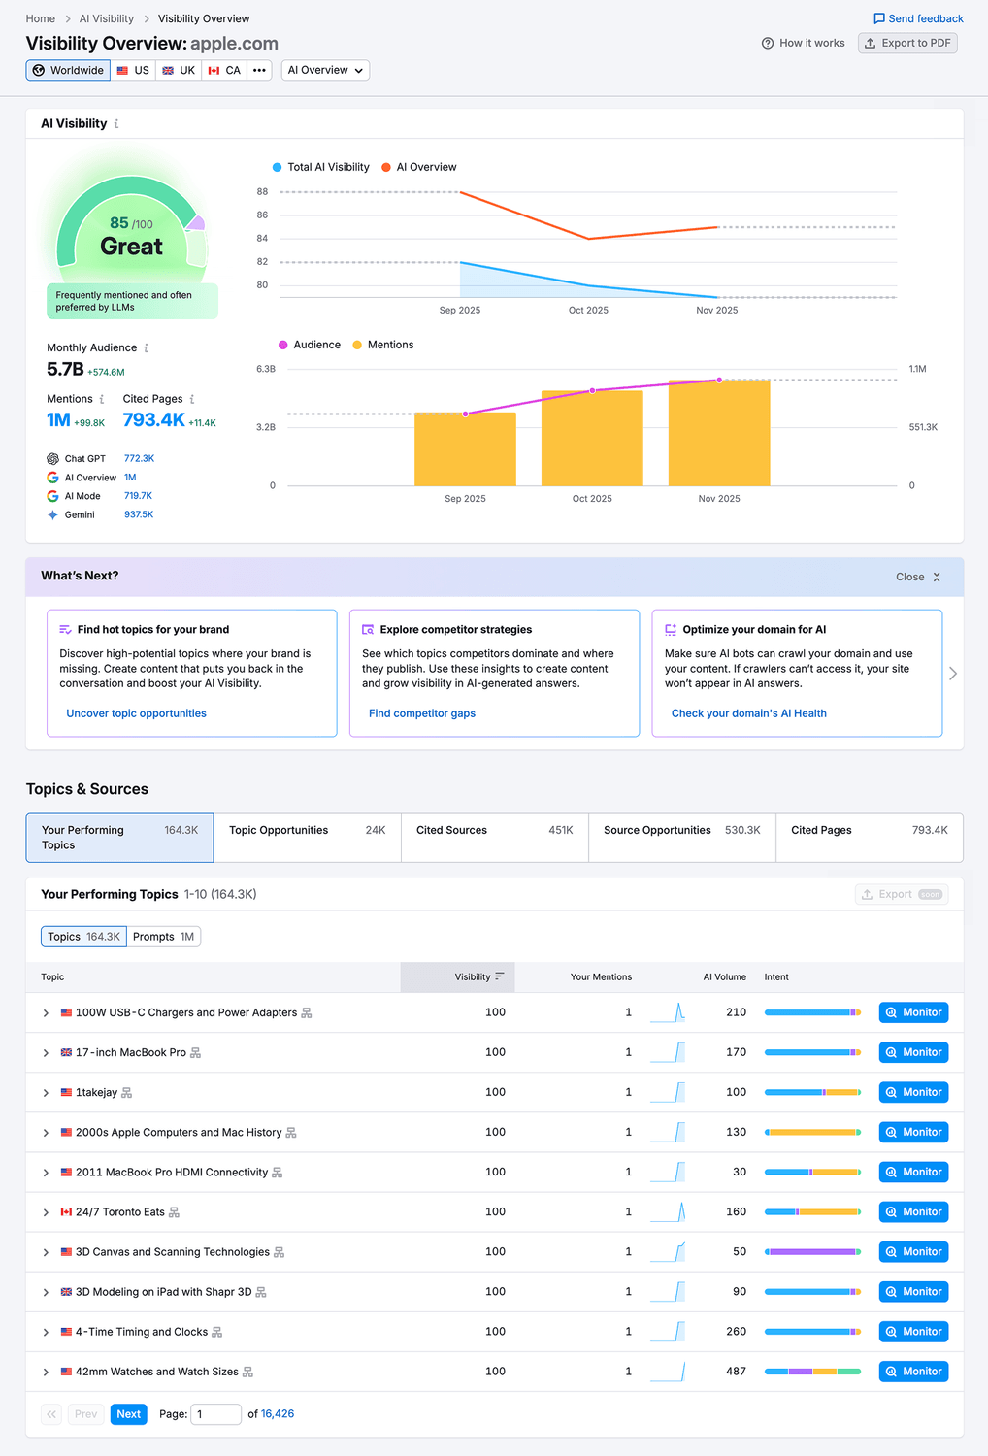Switch to the Cited Sources tab
This screenshot has height=1456, width=988.
point(451,830)
